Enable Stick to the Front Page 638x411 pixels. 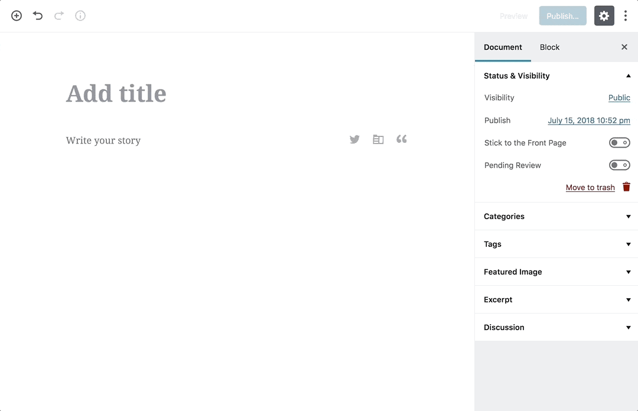[619, 142]
